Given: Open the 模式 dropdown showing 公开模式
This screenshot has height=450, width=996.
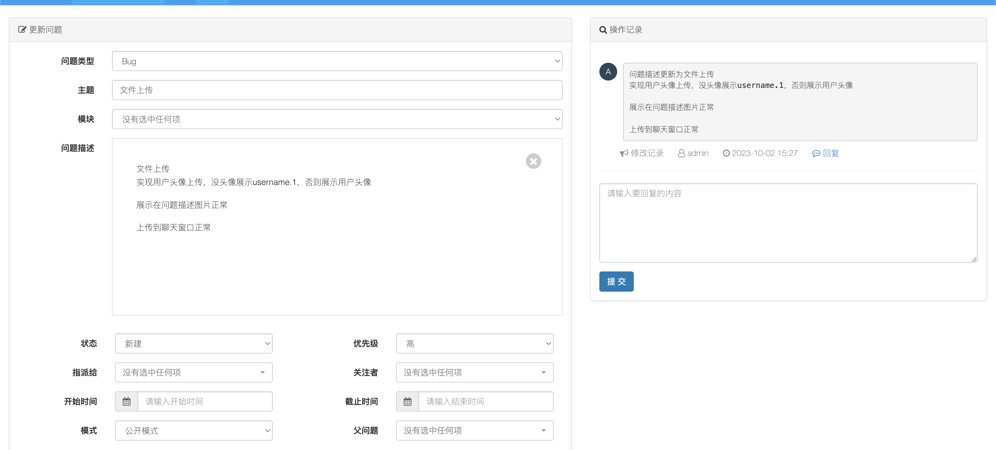Looking at the screenshot, I should [x=194, y=430].
